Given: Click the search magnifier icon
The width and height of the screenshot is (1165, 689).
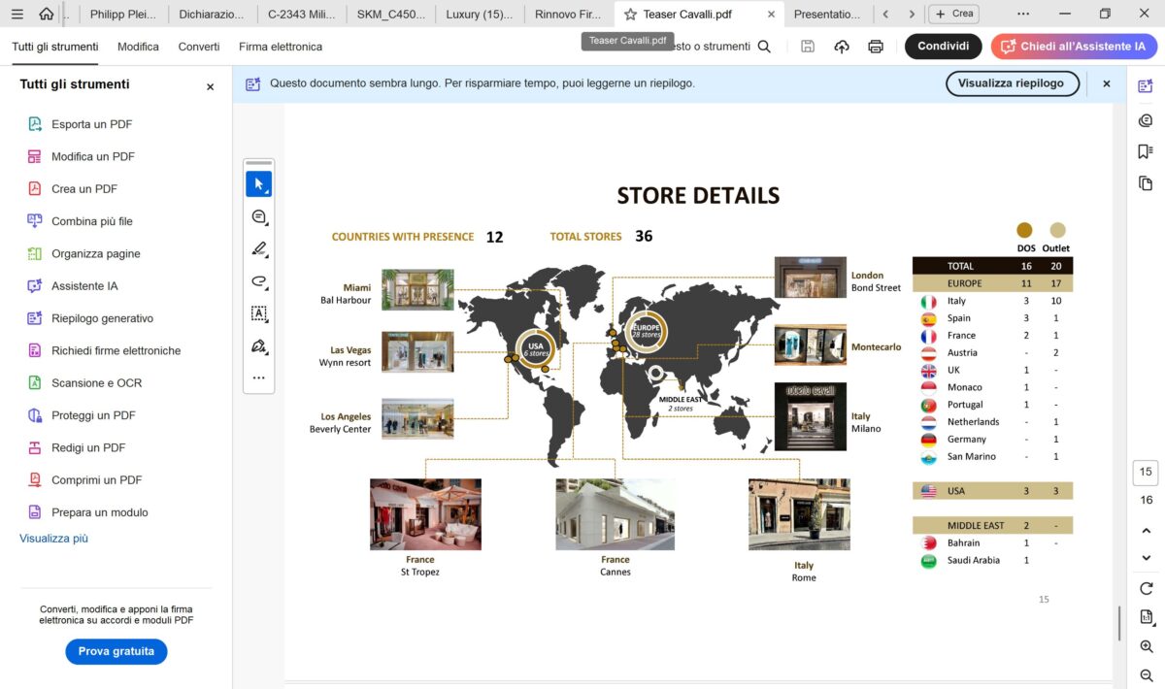Looking at the screenshot, I should coord(764,47).
